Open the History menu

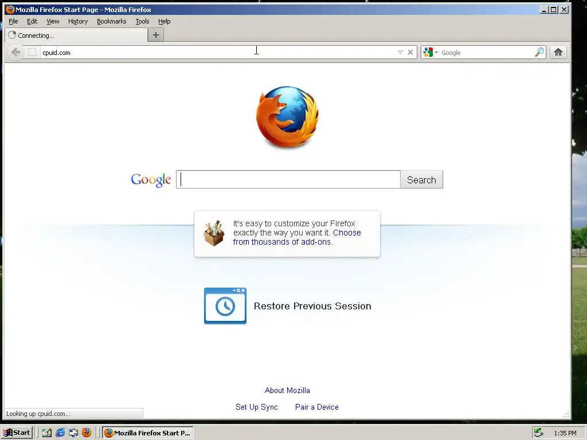[x=78, y=21]
